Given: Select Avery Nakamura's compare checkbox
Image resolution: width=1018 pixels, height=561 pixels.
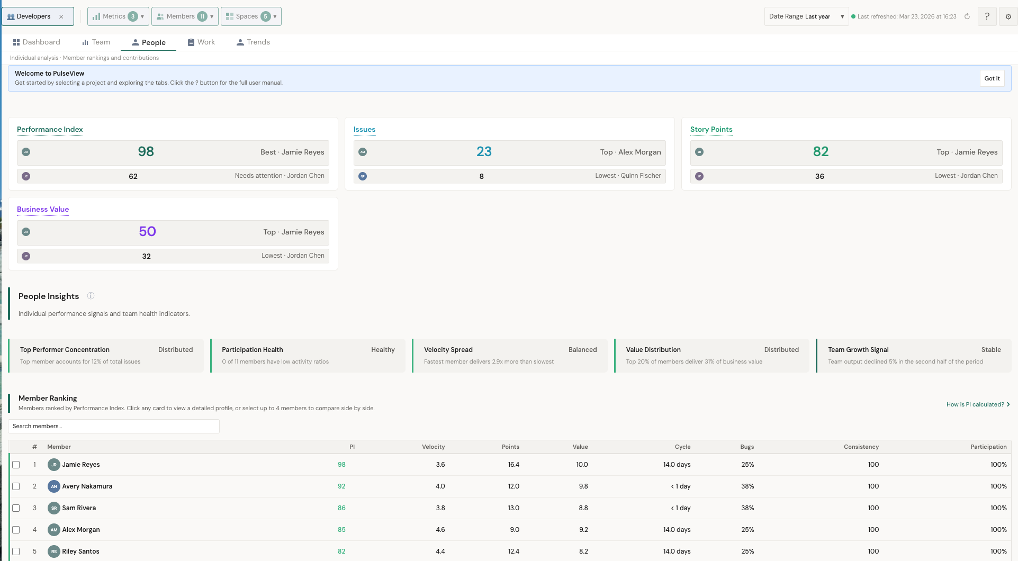Looking at the screenshot, I should (16, 486).
